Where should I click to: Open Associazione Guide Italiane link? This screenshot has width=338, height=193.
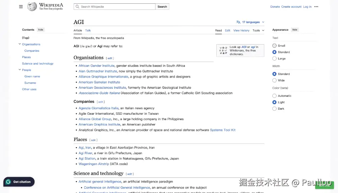tap(99, 93)
